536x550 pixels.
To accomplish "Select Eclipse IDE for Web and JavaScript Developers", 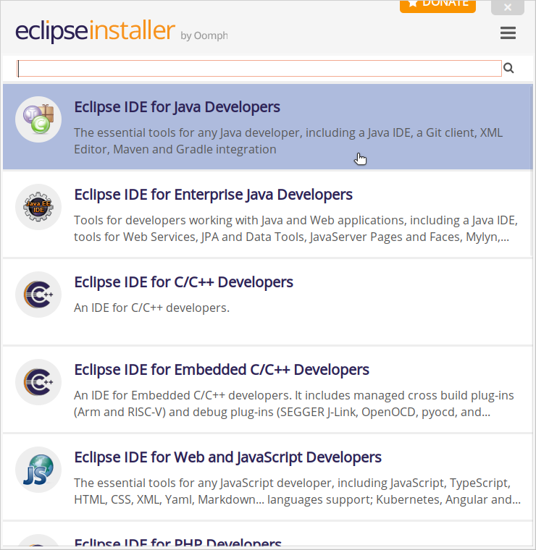I will click(x=227, y=457).
